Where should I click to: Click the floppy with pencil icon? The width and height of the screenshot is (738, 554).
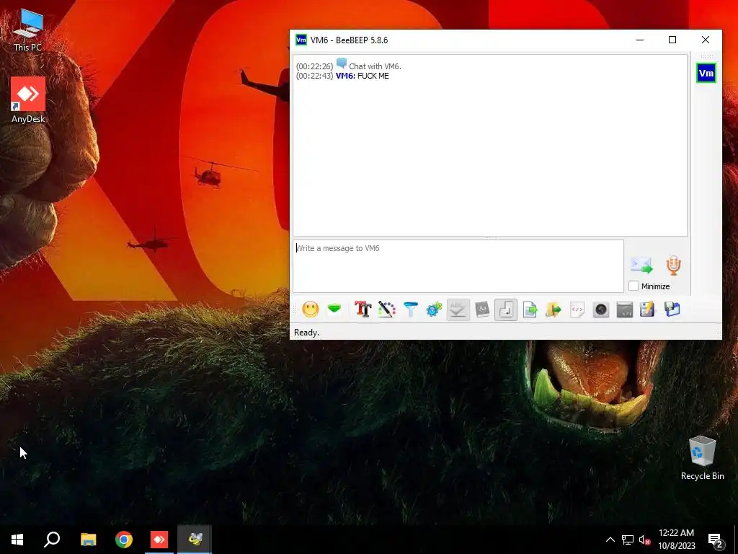[648, 309]
